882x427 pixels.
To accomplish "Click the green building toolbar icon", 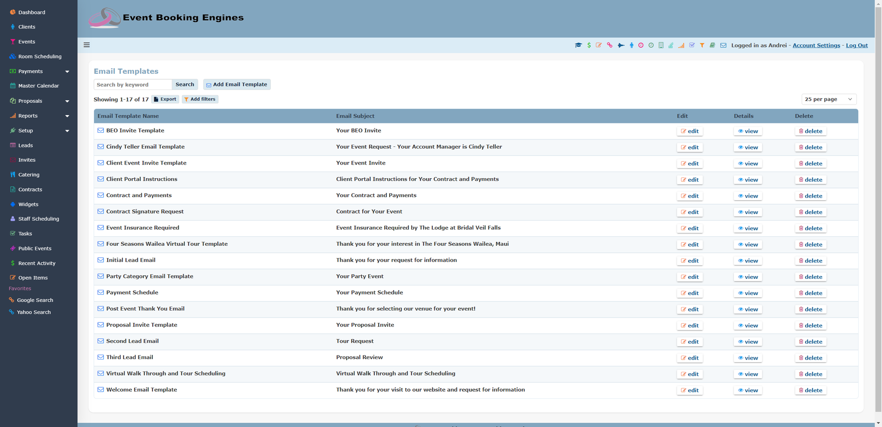I will 661,45.
